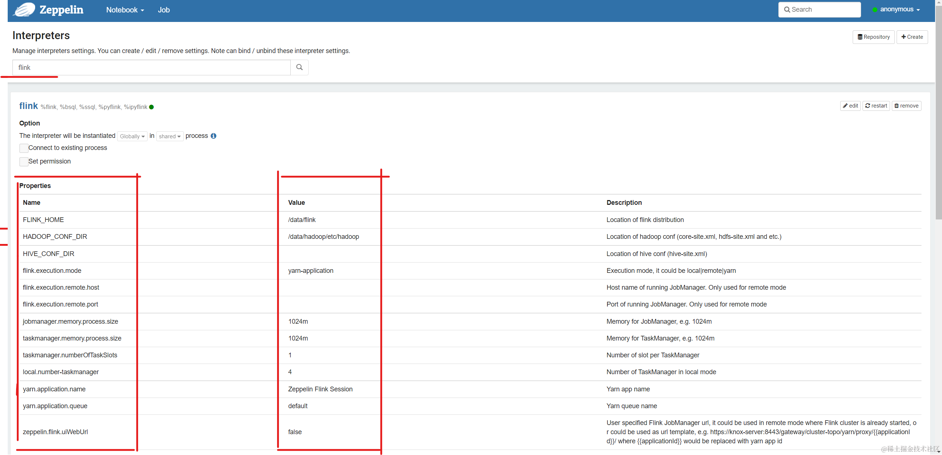Open the Notebook menu

(125, 10)
